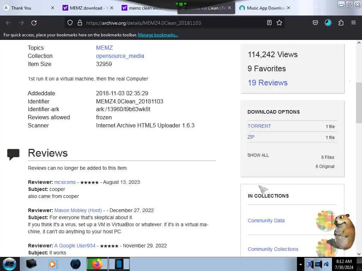Open the globe taskbar icon
This screenshot has height=271, width=362.
click(x=76, y=264)
